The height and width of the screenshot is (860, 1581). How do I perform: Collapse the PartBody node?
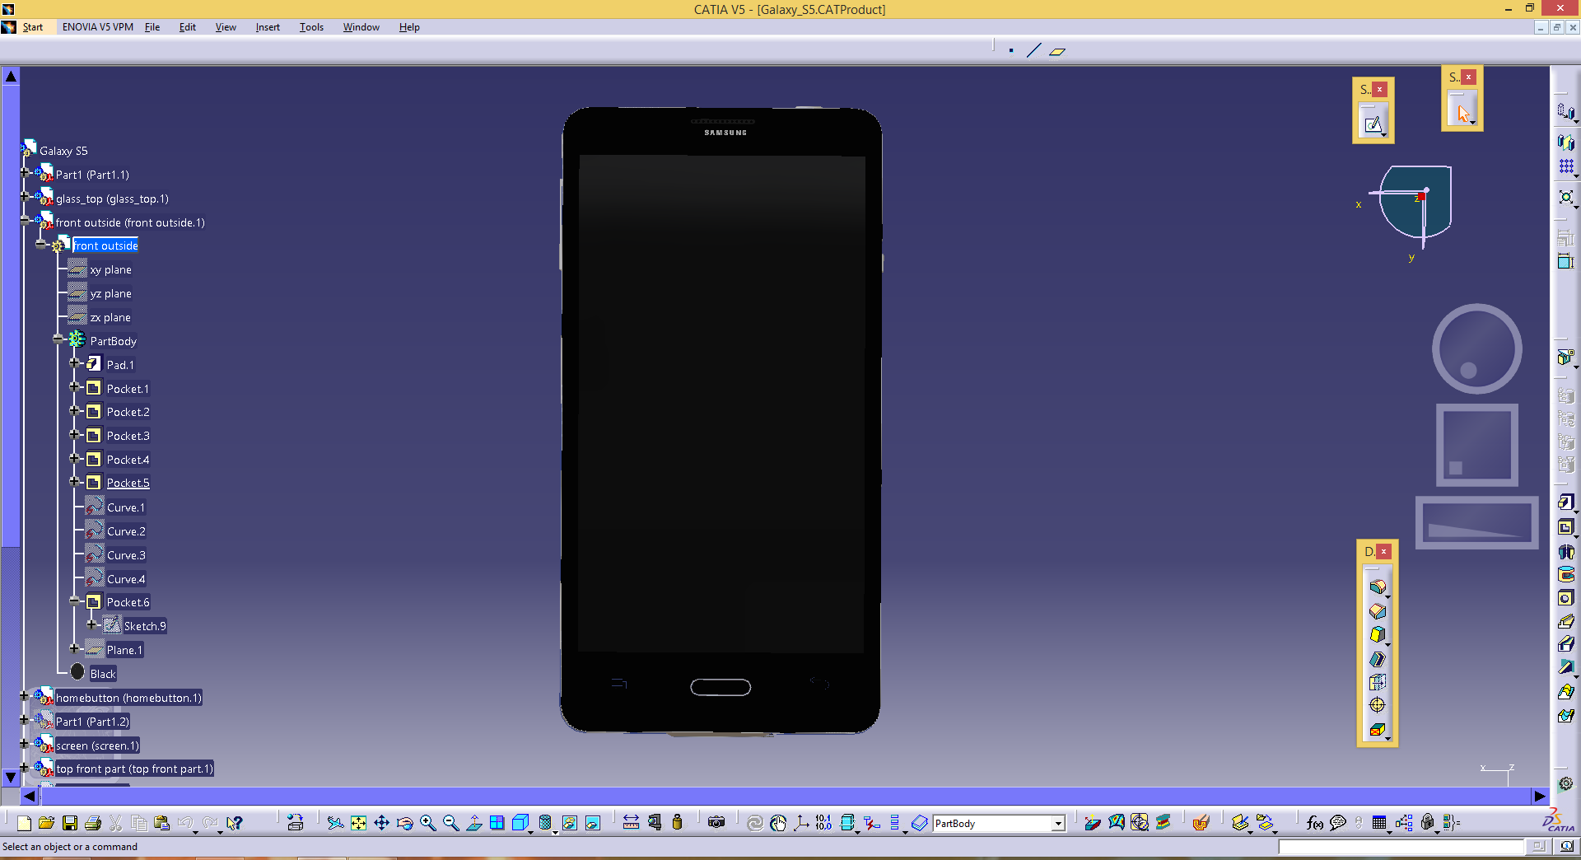click(x=58, y=339)
